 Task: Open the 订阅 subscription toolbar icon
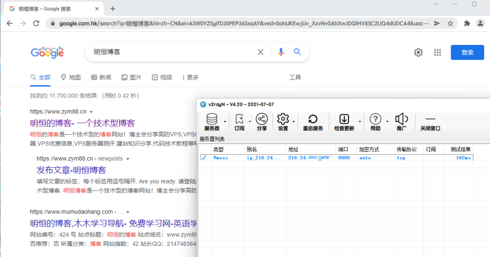[x=239, y=122]
